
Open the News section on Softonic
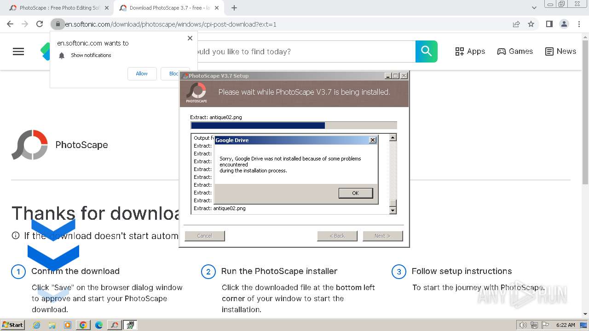pyautogui.click(x=560, y=51)
